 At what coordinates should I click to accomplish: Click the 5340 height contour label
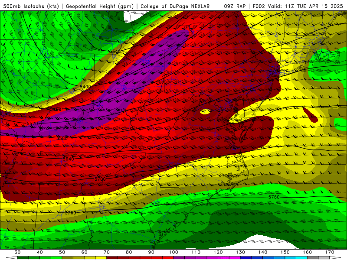coord(115,52)
